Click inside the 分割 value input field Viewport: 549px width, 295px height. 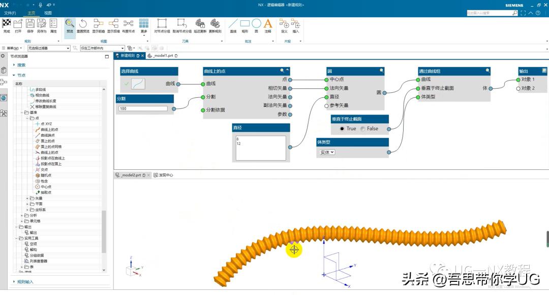[x=142, y=108]
